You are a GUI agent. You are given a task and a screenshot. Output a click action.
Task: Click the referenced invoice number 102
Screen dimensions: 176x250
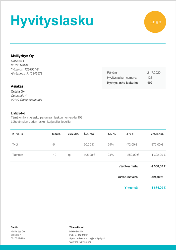tap(150, 82)
